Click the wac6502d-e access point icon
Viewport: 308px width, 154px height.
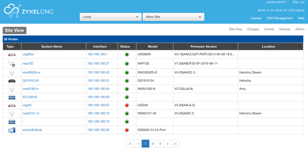click(12, 72)
